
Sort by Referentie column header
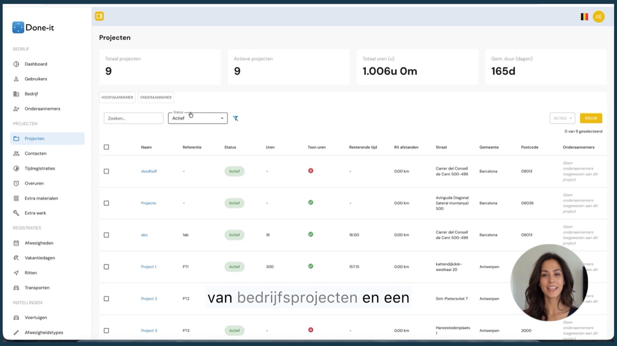(x=192, y=147)
